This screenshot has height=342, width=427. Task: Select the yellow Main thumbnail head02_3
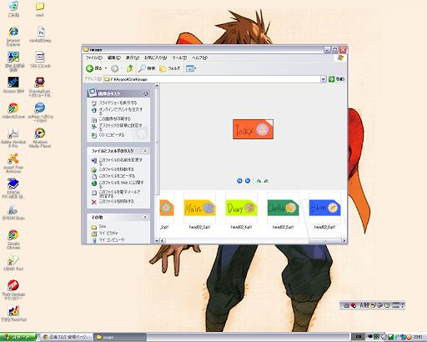point(199,208)
